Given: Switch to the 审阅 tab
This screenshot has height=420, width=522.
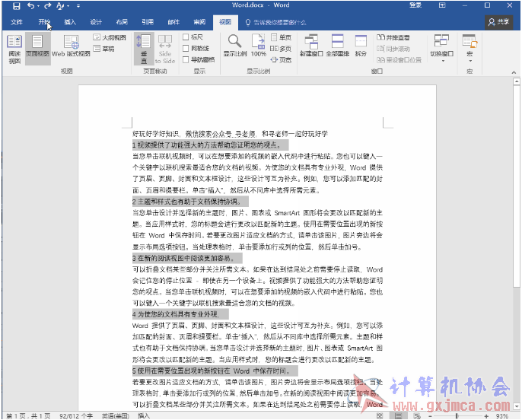Looking at the screenshot, I should (199, 22).
